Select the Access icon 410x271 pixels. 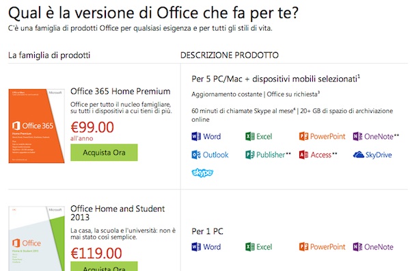click(x=303, y=155)
